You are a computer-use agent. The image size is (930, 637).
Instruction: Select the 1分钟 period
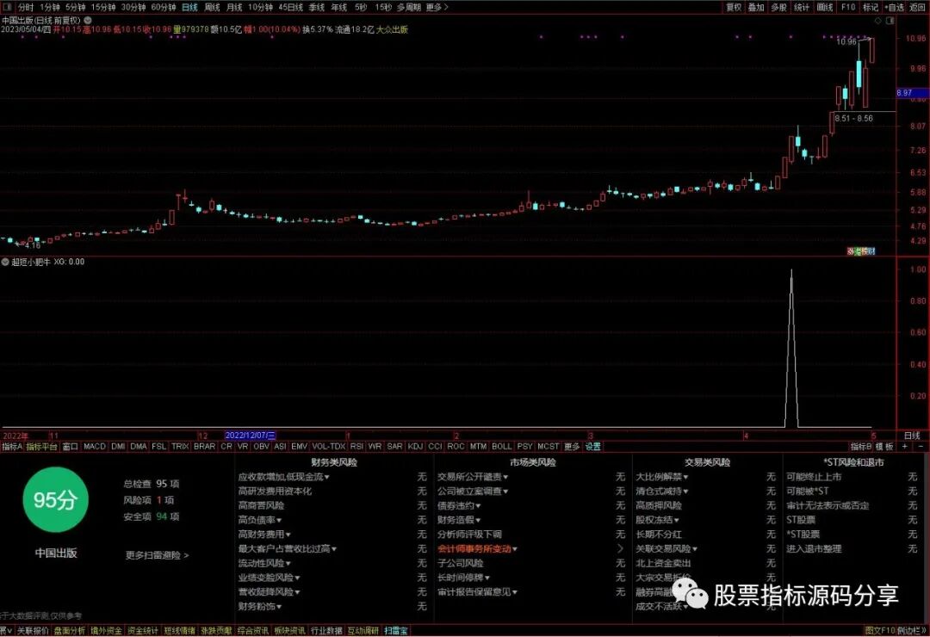click(x=50, y=7)
